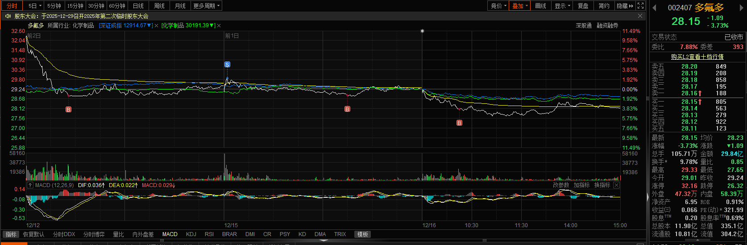Close the MACD indicator panel
Viewport: 747px width, 245px height.
pyautogui.click(x=617, y=185)
